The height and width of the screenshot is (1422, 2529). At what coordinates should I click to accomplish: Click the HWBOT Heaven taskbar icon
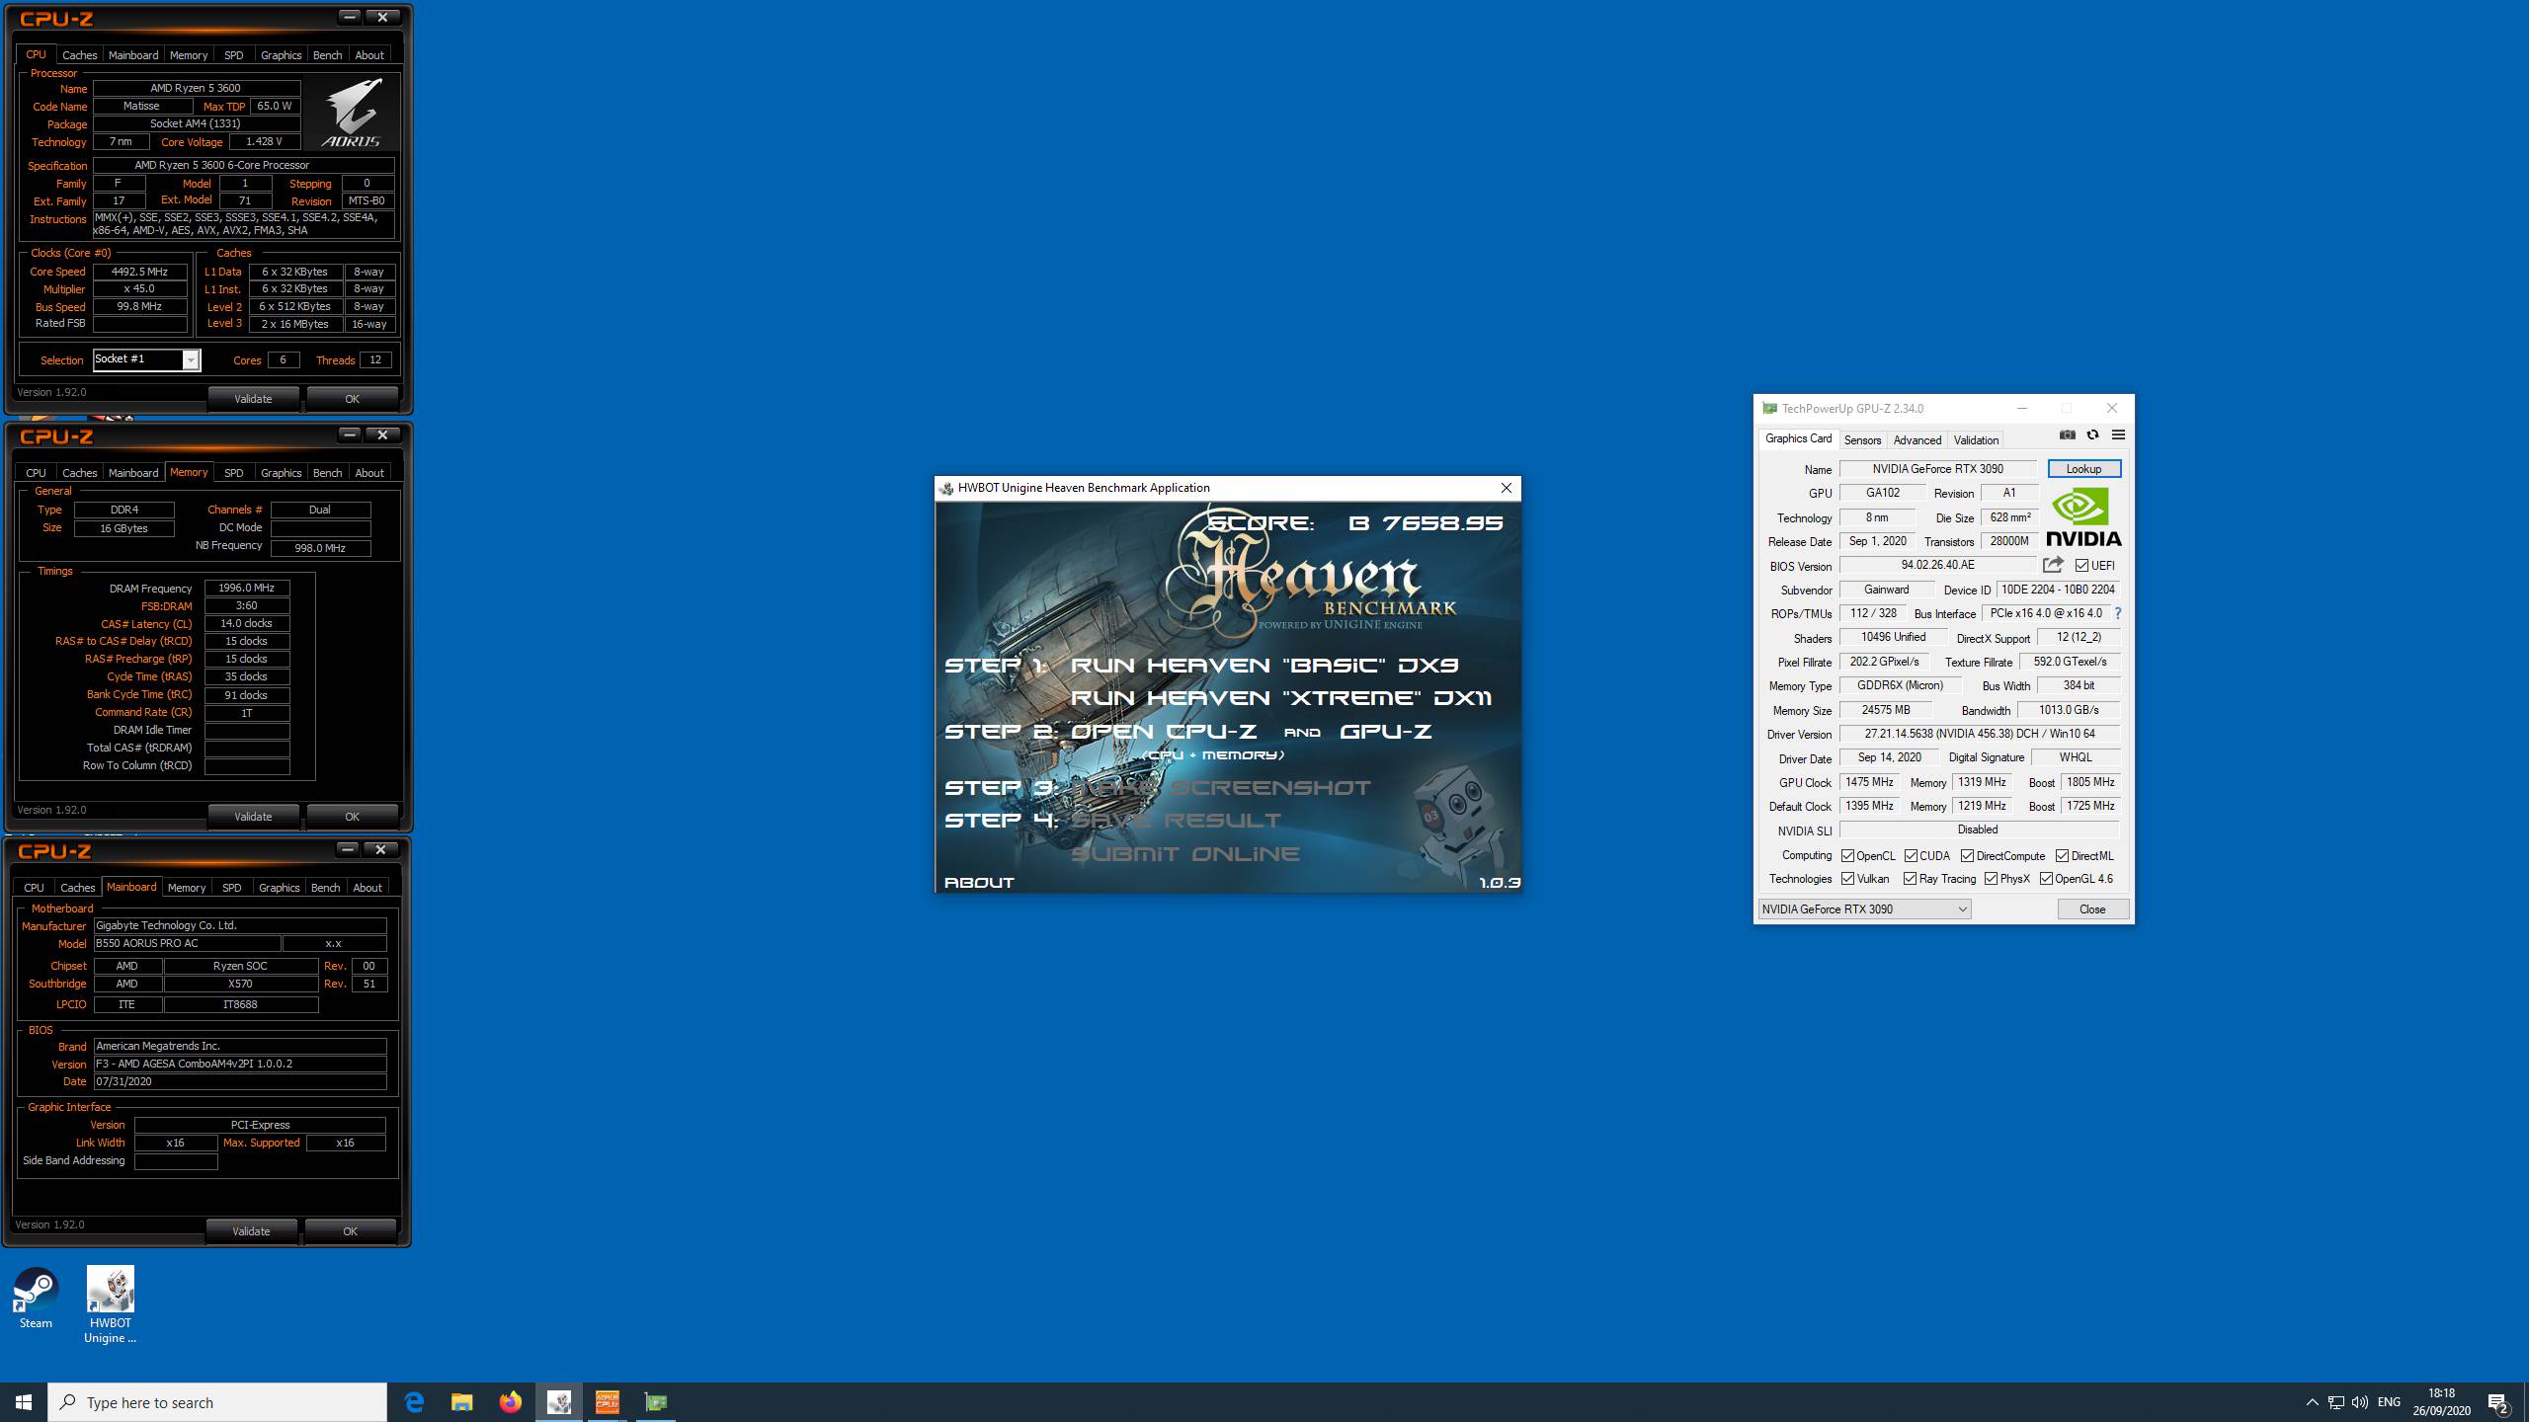point(559,1402)
